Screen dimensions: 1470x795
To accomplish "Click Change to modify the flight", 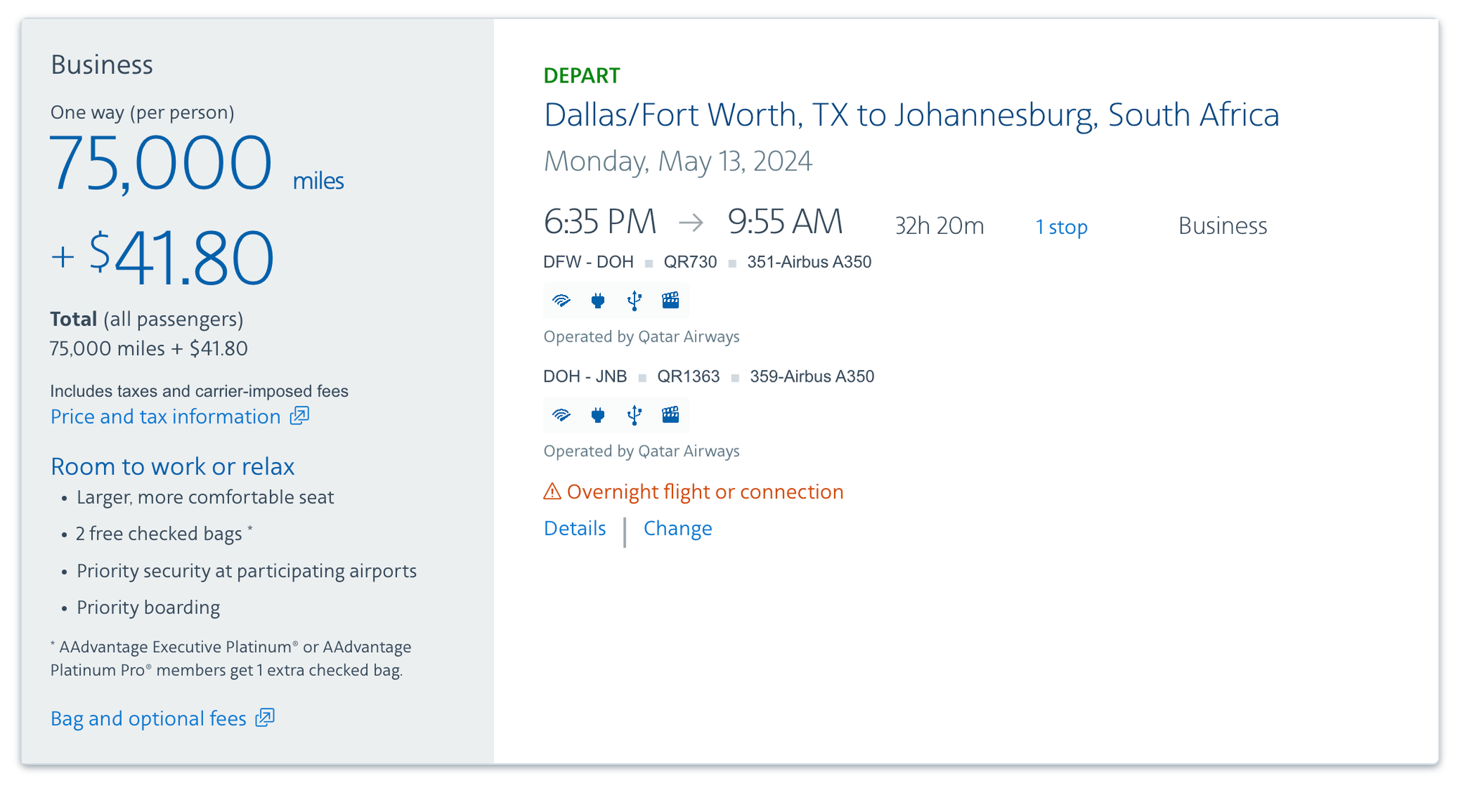I will [678, 529].
